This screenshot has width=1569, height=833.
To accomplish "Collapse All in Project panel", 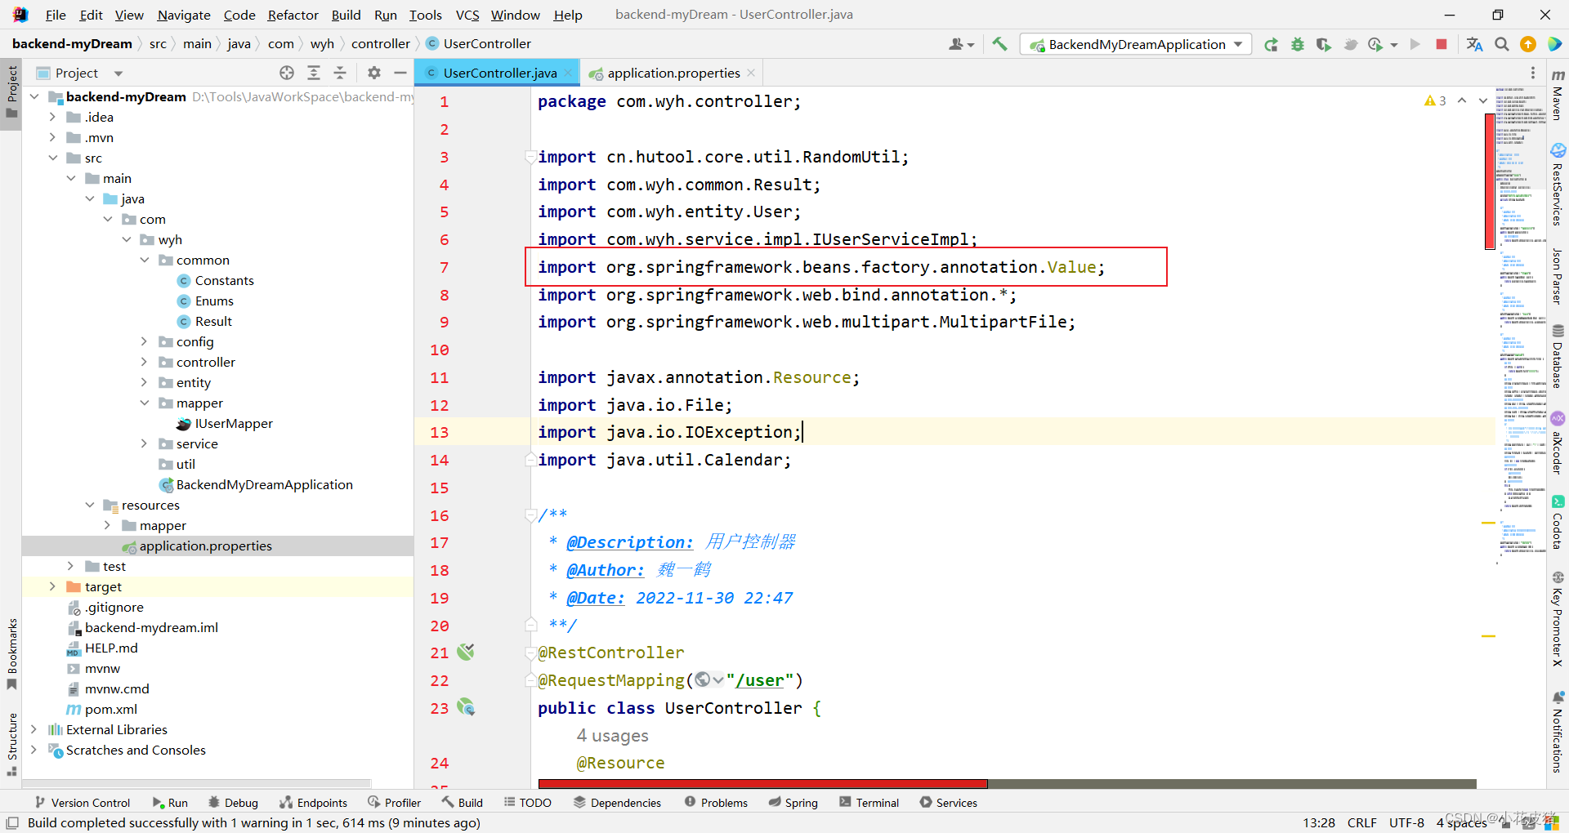I will [340, 73].
